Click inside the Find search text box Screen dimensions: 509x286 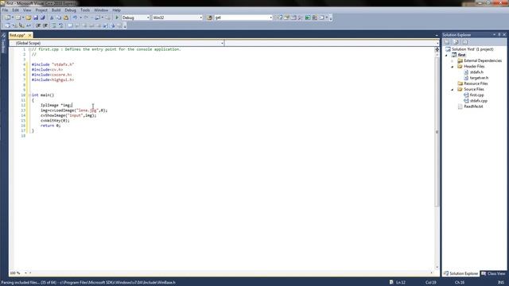242,17
